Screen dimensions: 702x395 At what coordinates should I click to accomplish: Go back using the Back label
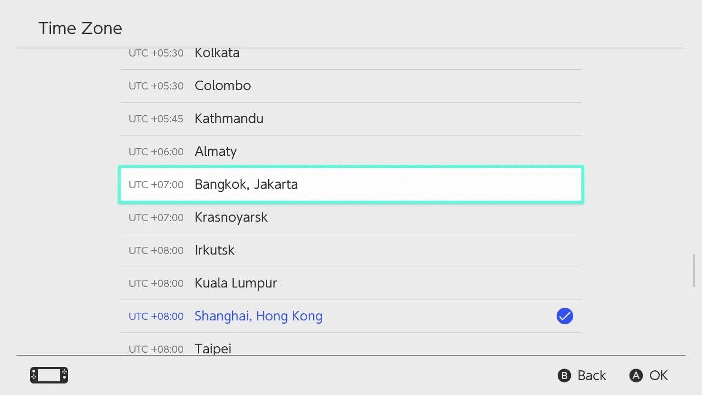pyautogui.click(x=592, y=375)
